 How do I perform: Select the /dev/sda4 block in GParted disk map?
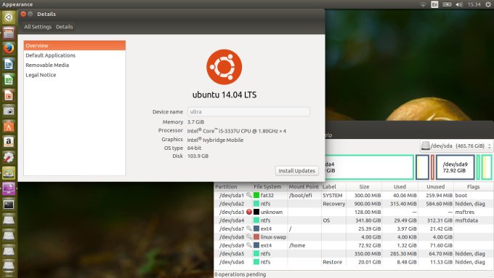pos(369,167)
